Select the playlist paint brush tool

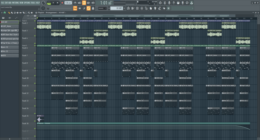(12, 13)
